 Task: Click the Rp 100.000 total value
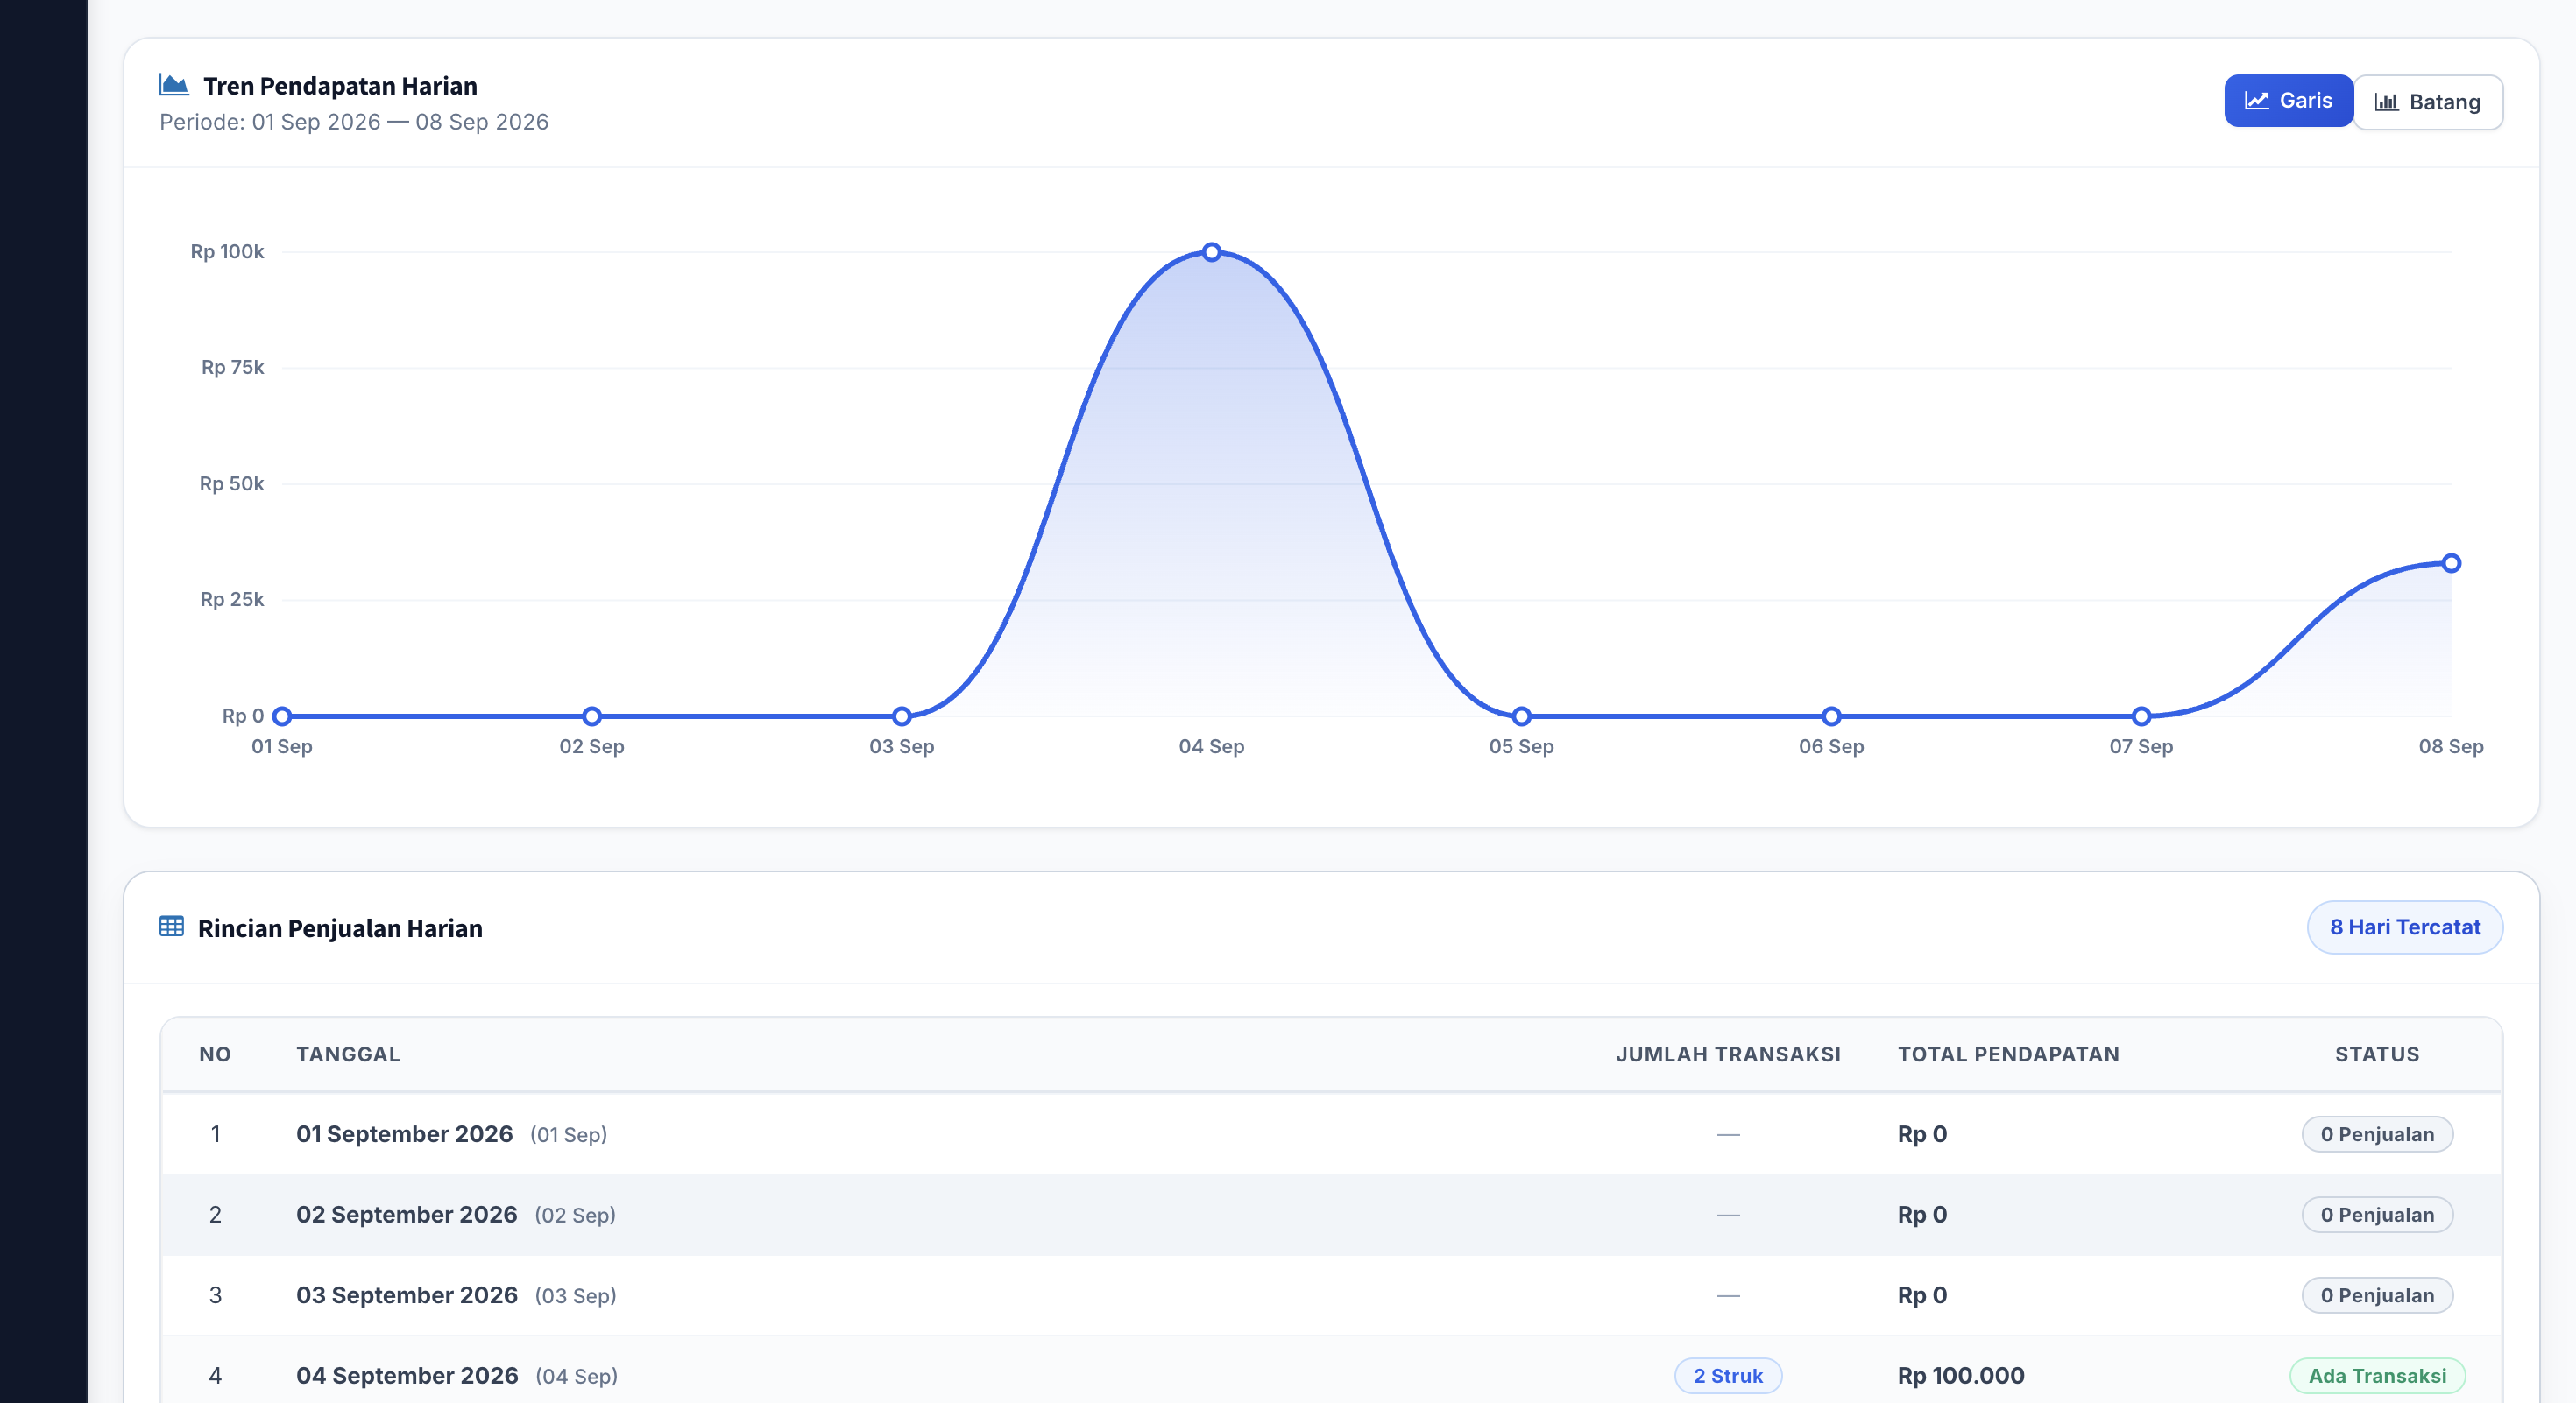point(1961,1375)
